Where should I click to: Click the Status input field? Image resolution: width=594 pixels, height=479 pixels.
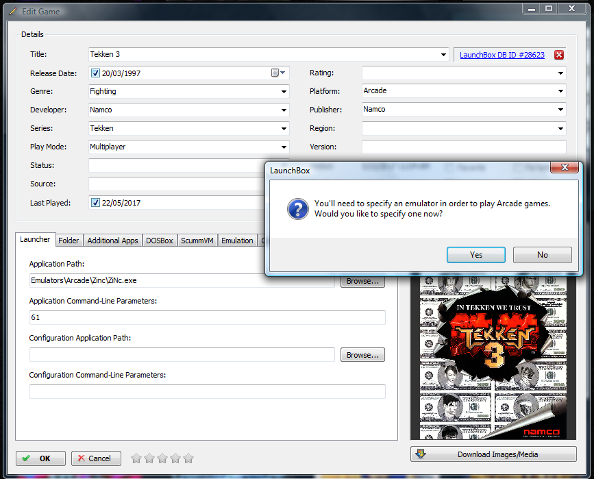tap(177, 165)
